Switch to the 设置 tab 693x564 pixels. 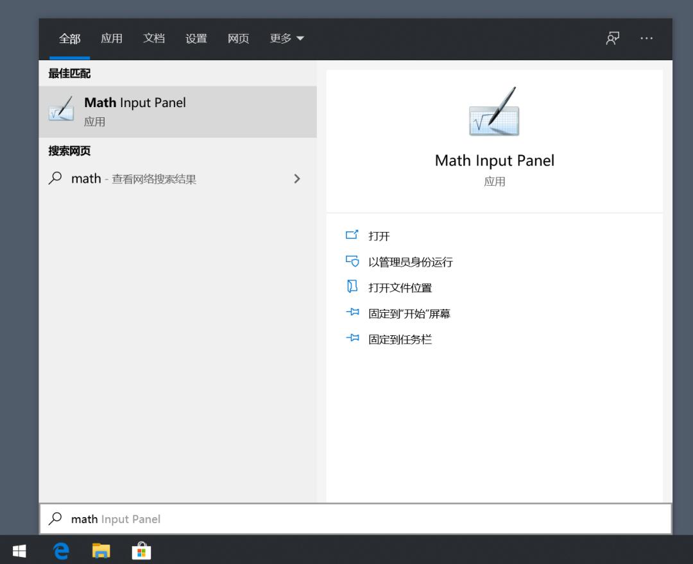point(196,38)
